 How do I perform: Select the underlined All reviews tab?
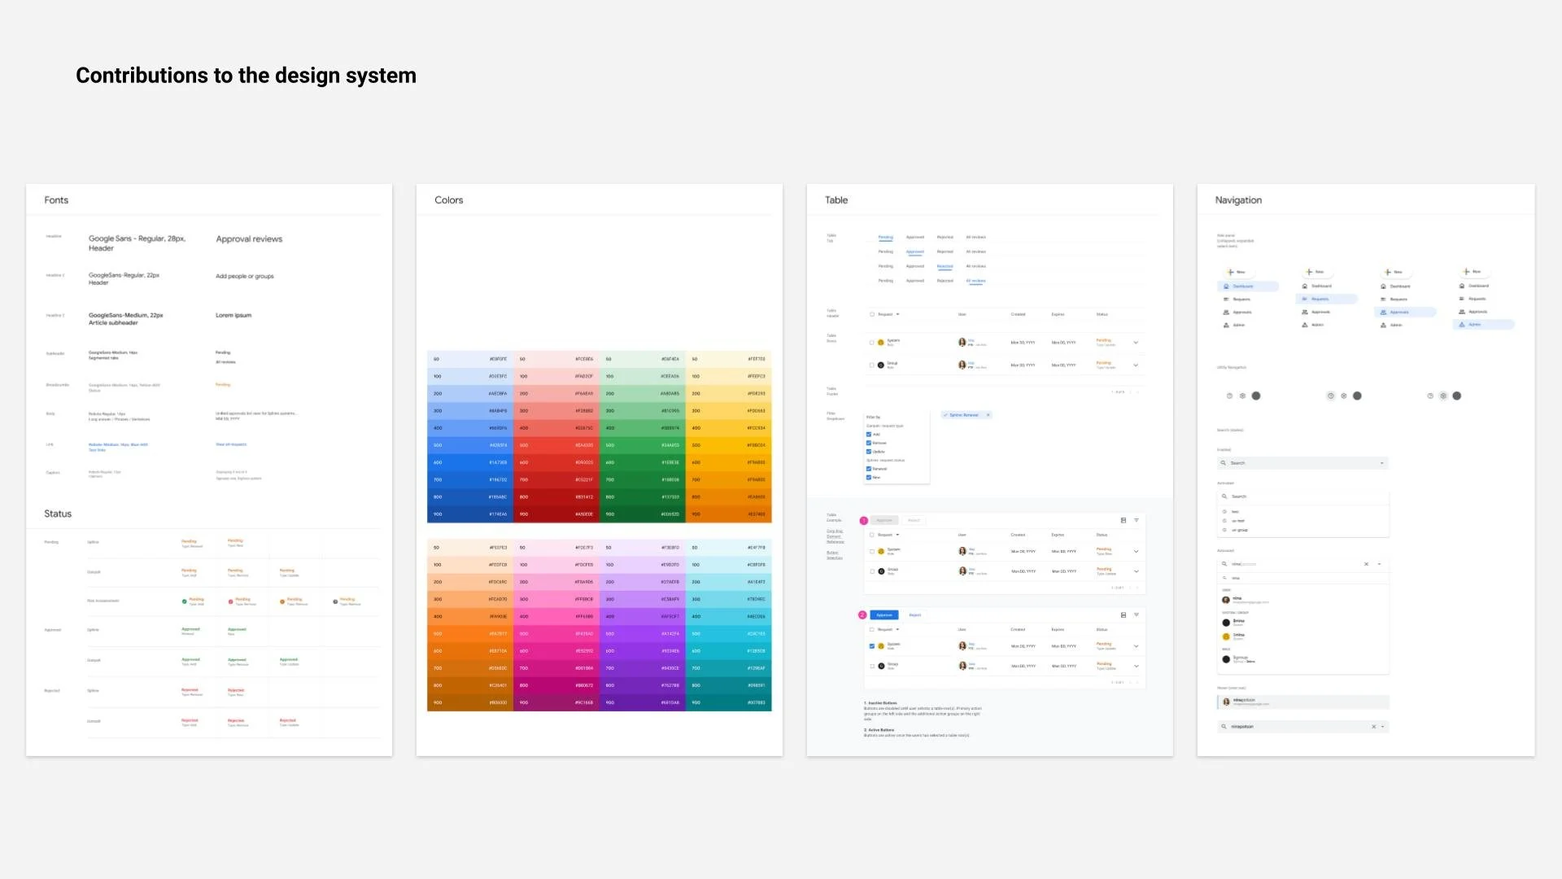[975, 281]
